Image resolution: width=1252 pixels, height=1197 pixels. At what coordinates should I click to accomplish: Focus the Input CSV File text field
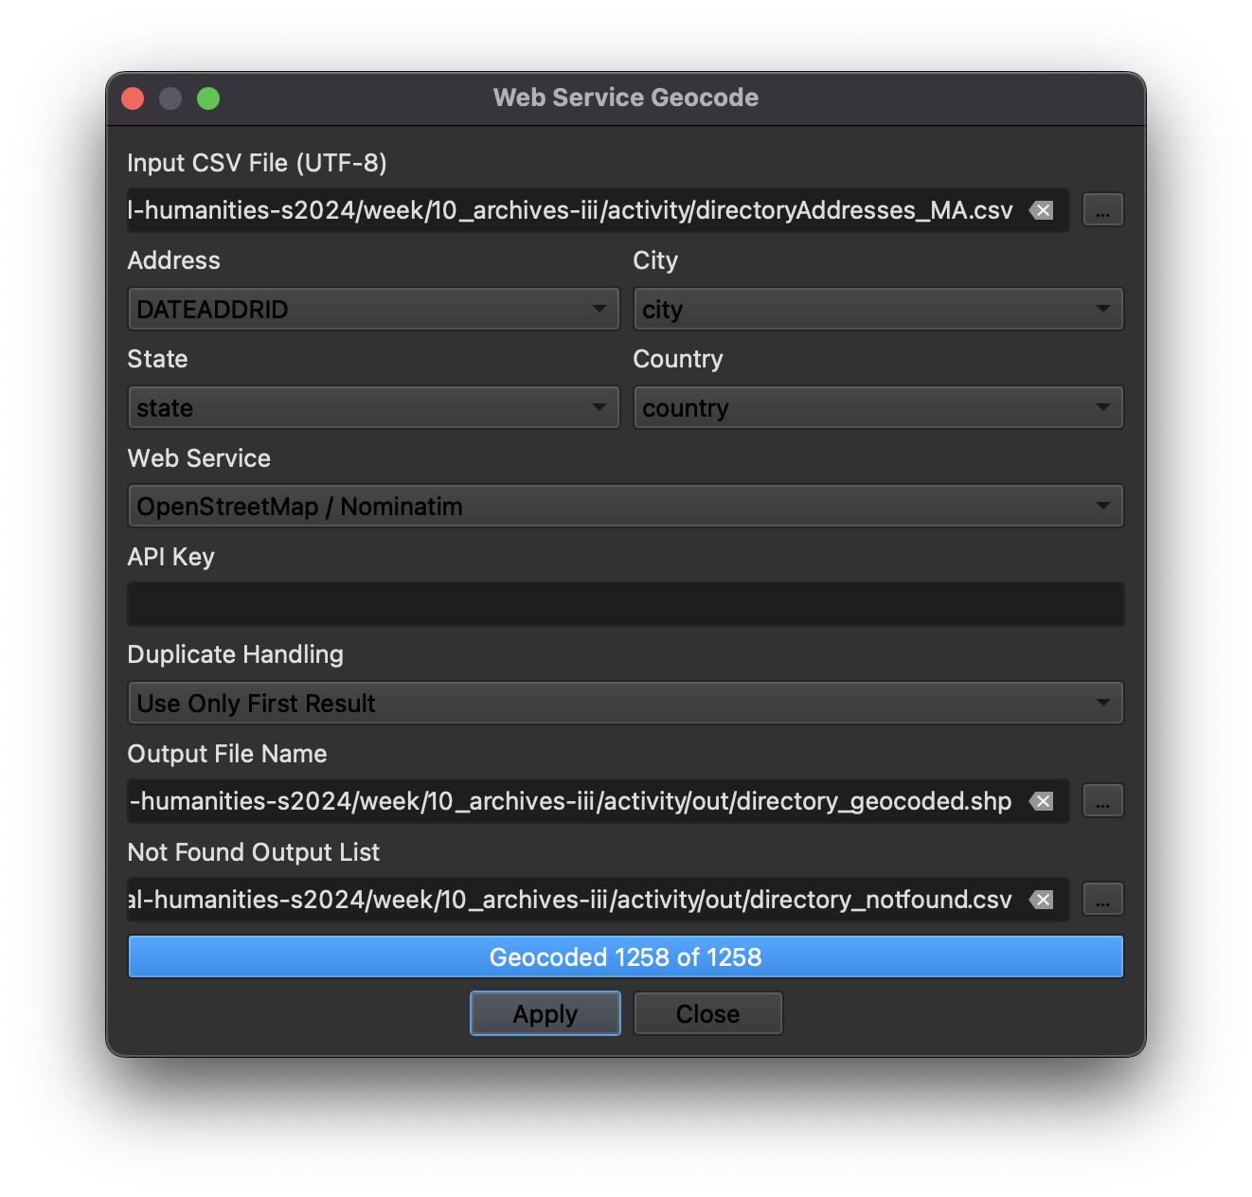click(x=568, y=210)
